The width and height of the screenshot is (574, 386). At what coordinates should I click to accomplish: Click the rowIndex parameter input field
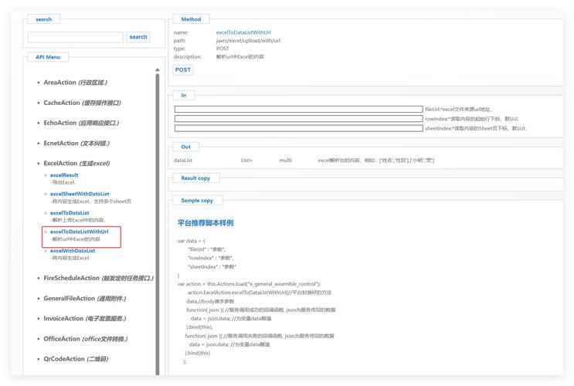(x=299, y=119)
